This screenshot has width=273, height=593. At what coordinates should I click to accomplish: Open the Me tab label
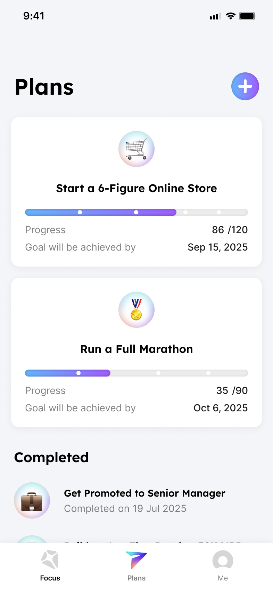coord(223,578)
